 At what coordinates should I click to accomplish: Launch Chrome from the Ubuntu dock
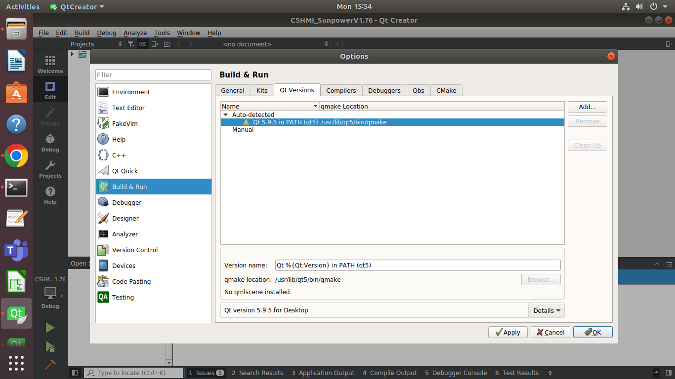(x=16, y=156)
